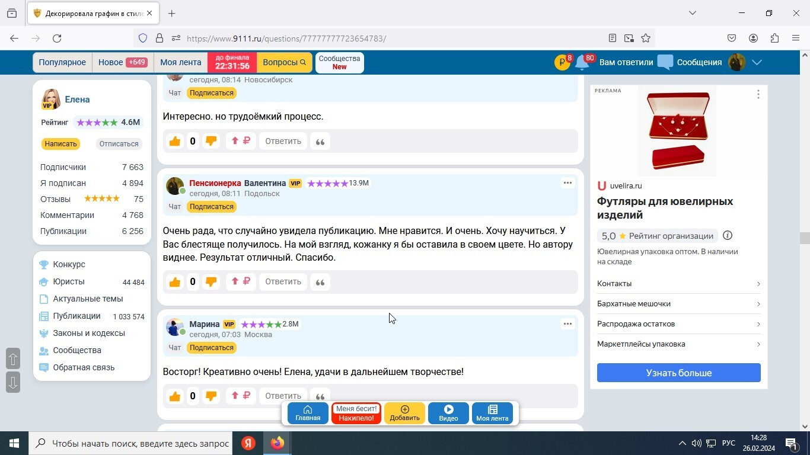Open three-dot menu on Valentina's comment

coord(567,183)
